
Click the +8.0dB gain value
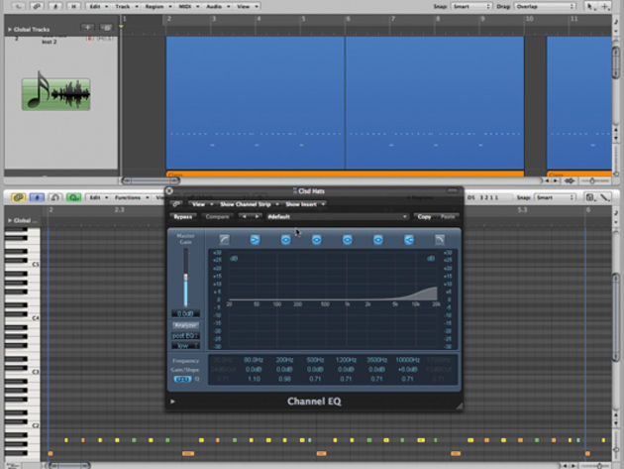pos(407,370)
